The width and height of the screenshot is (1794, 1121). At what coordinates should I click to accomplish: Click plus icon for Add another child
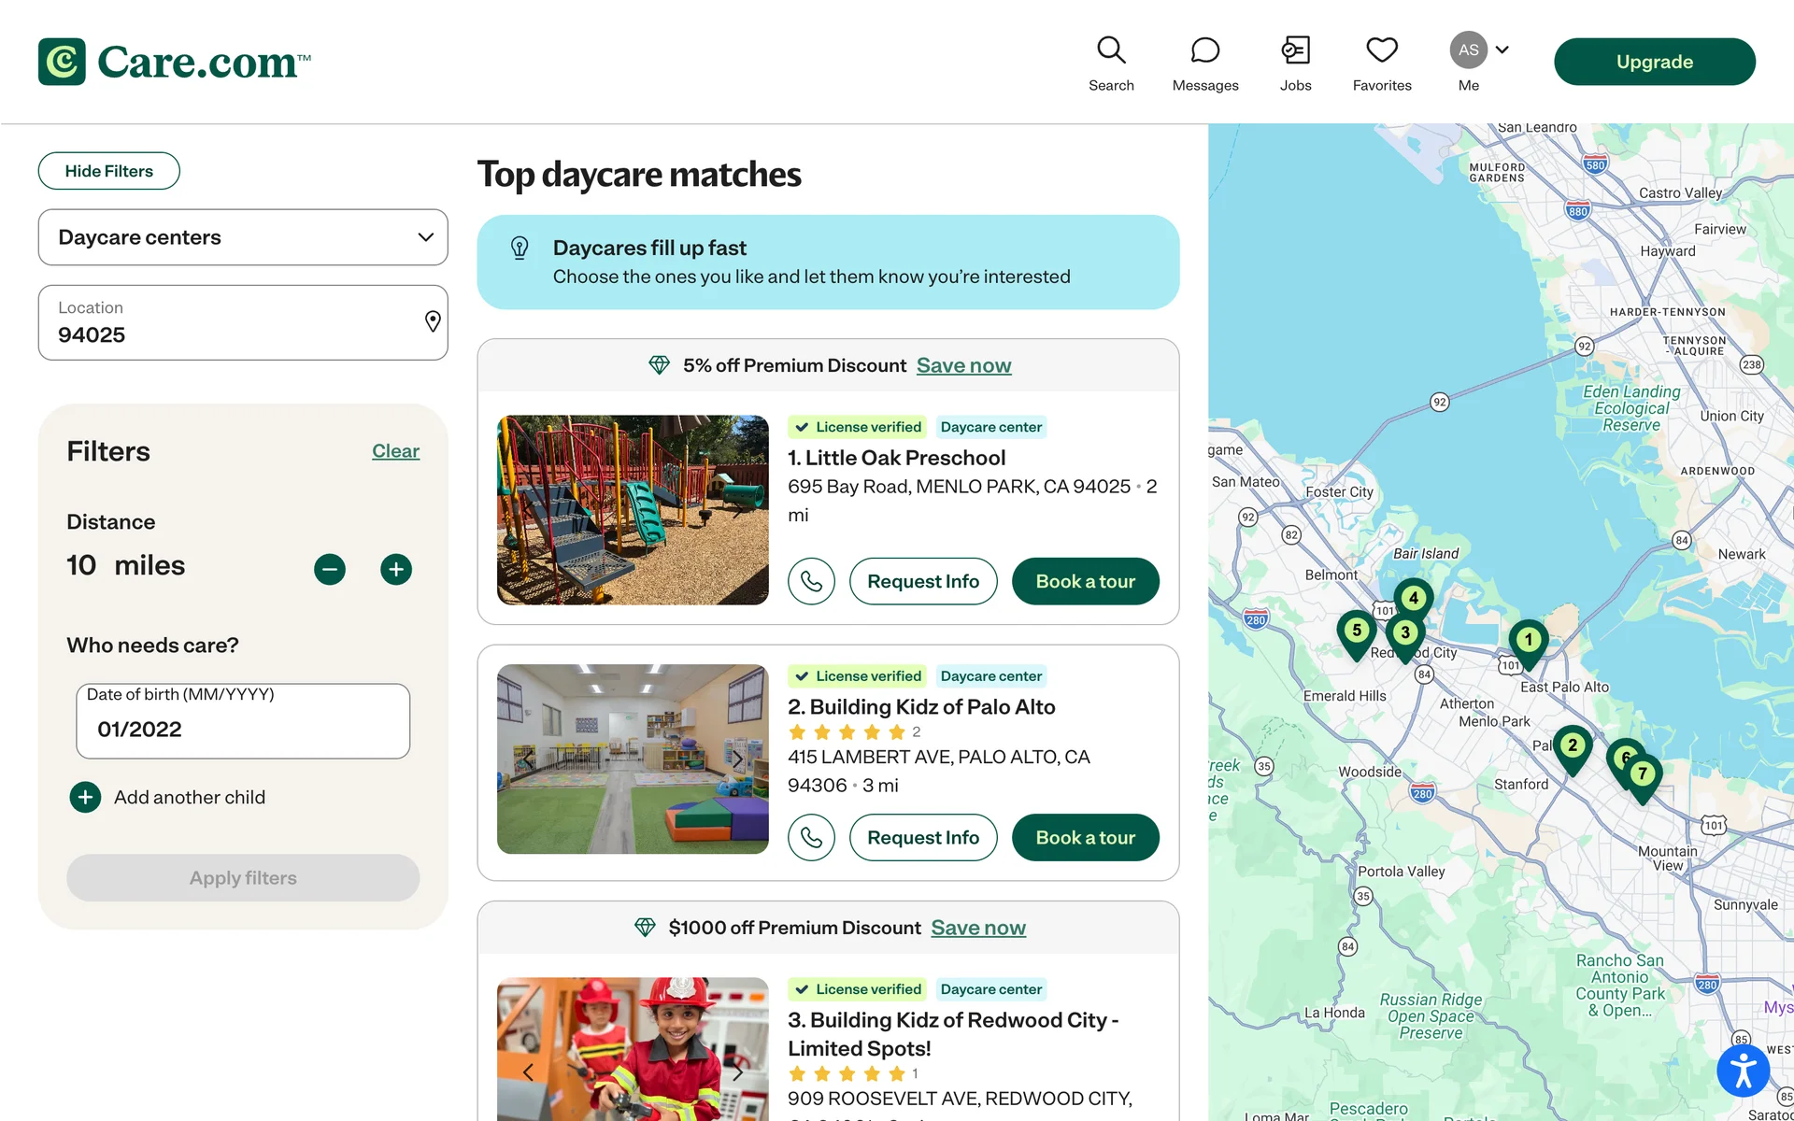85,797
